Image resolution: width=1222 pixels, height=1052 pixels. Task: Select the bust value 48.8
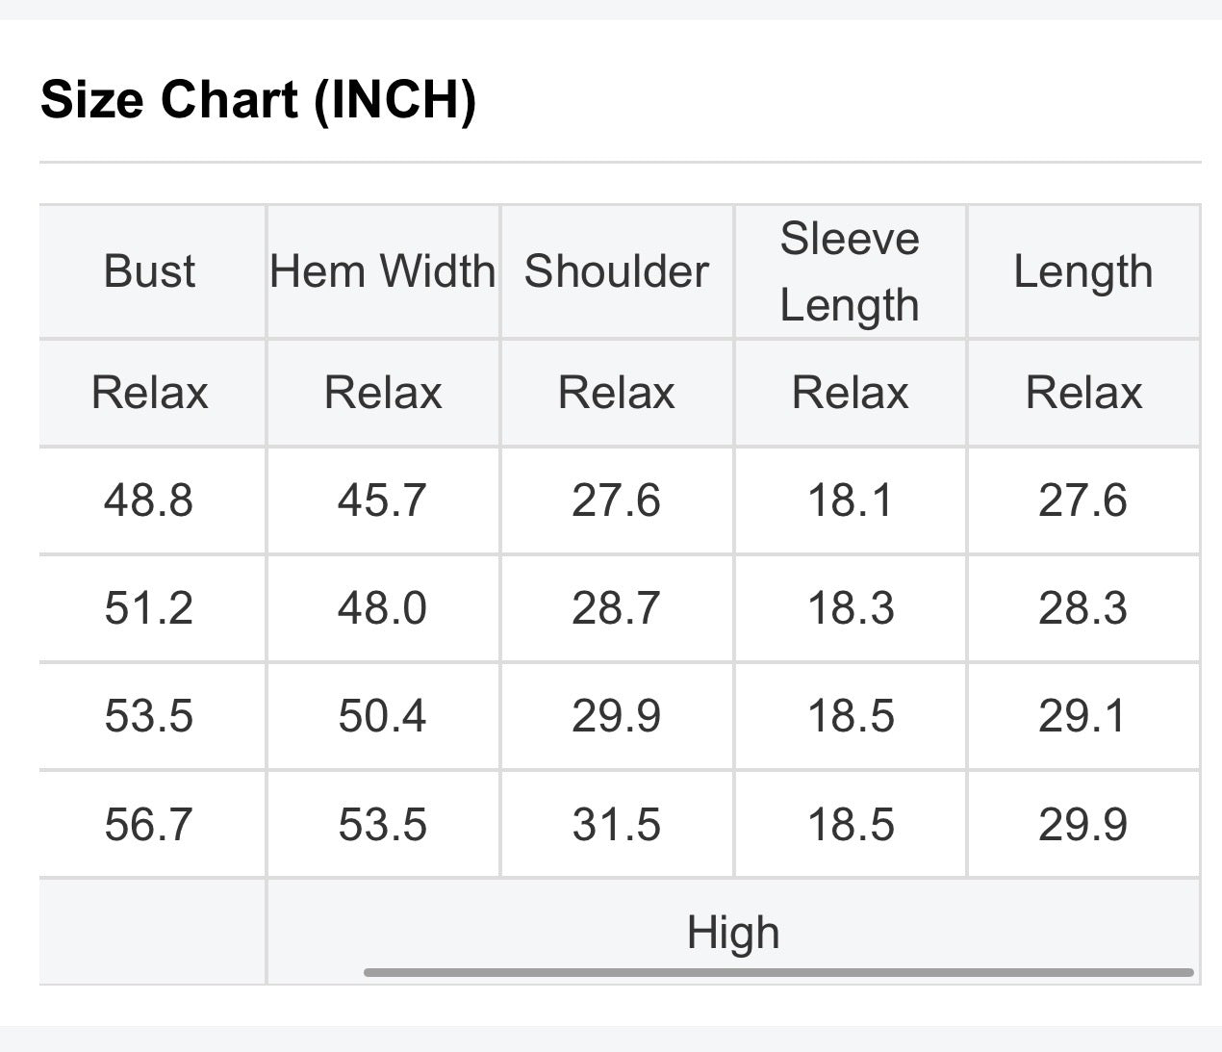pos(149,500)
